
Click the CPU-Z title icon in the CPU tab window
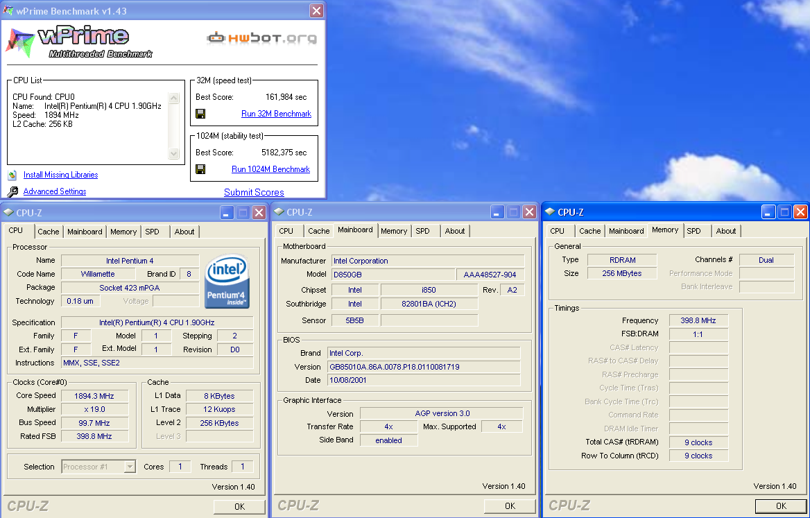click(8, 212)
